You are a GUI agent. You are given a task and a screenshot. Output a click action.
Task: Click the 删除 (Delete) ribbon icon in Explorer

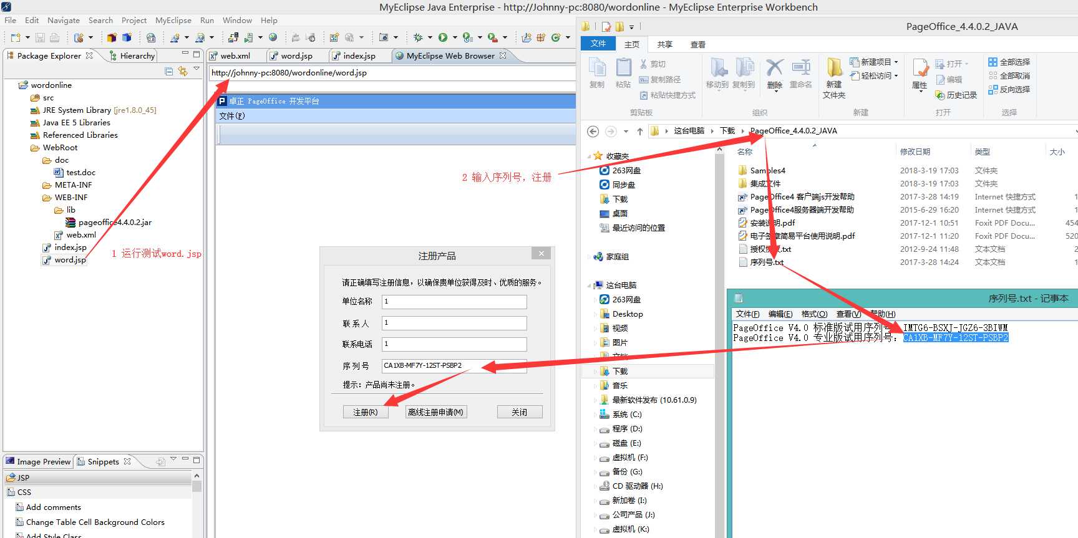(x=775, y=75)
